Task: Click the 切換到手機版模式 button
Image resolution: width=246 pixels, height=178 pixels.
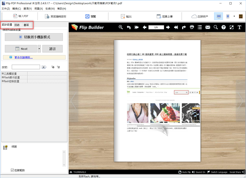Action: (x=34, y=37)
